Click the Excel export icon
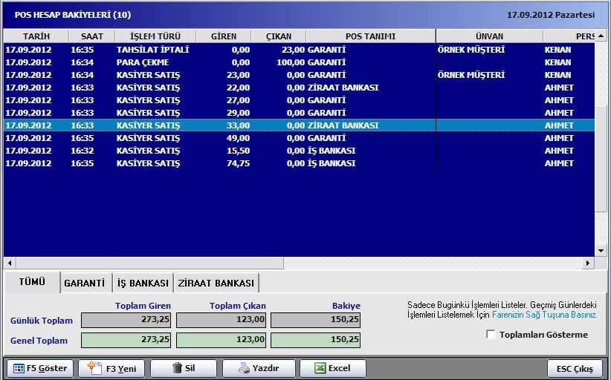 [x=318, y=368]
